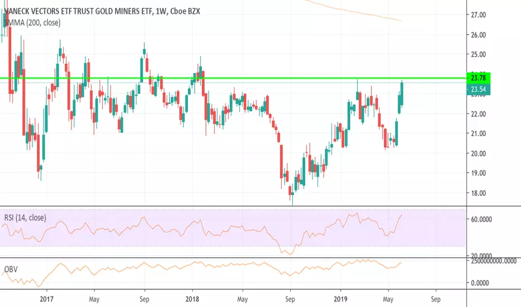Image resolution: width=521 pixels, height=307 pixels.
Task: Click the rightmost Sep time axis label
Action: tap(435, 299)
